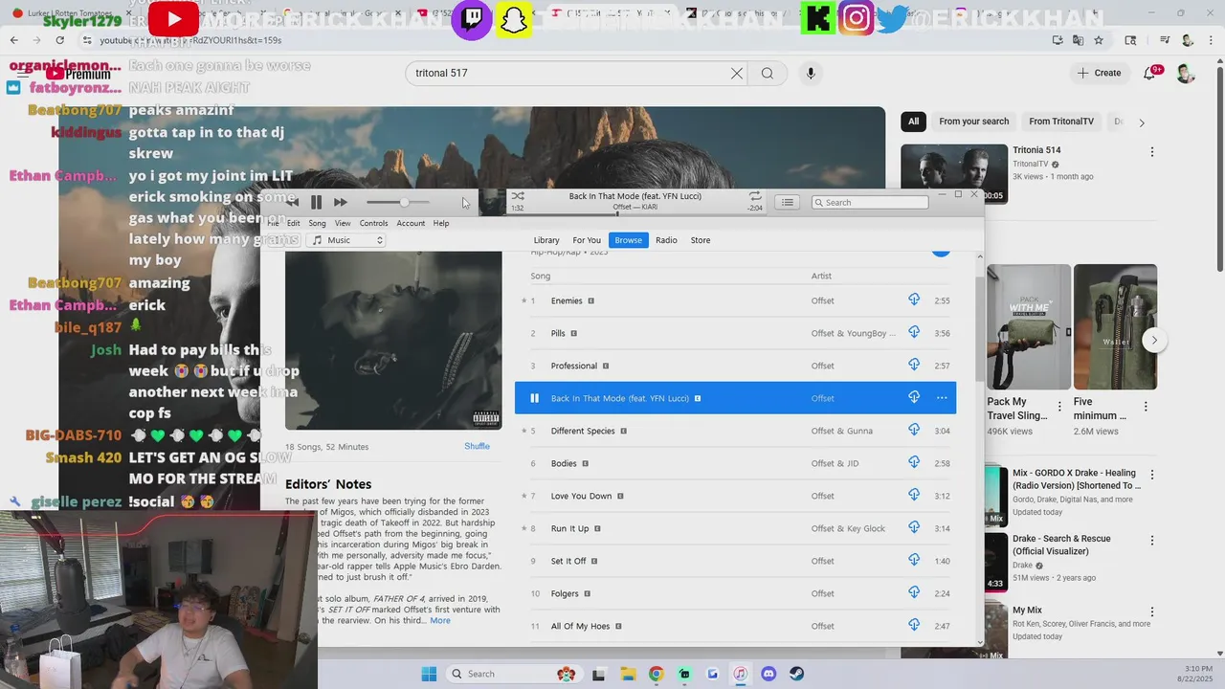
Task: Open Steam from the taskbar
Action: [x=796, y=674]
